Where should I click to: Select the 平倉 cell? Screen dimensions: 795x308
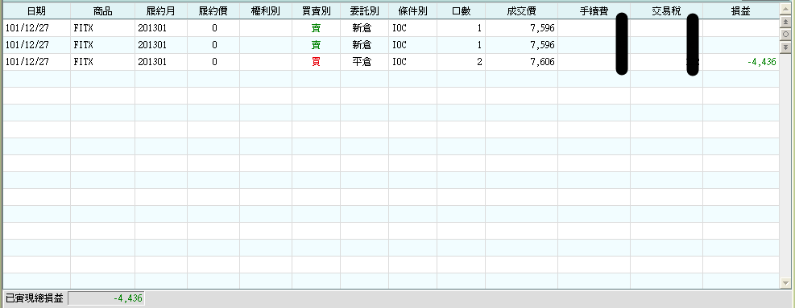(x=364, y=62)
